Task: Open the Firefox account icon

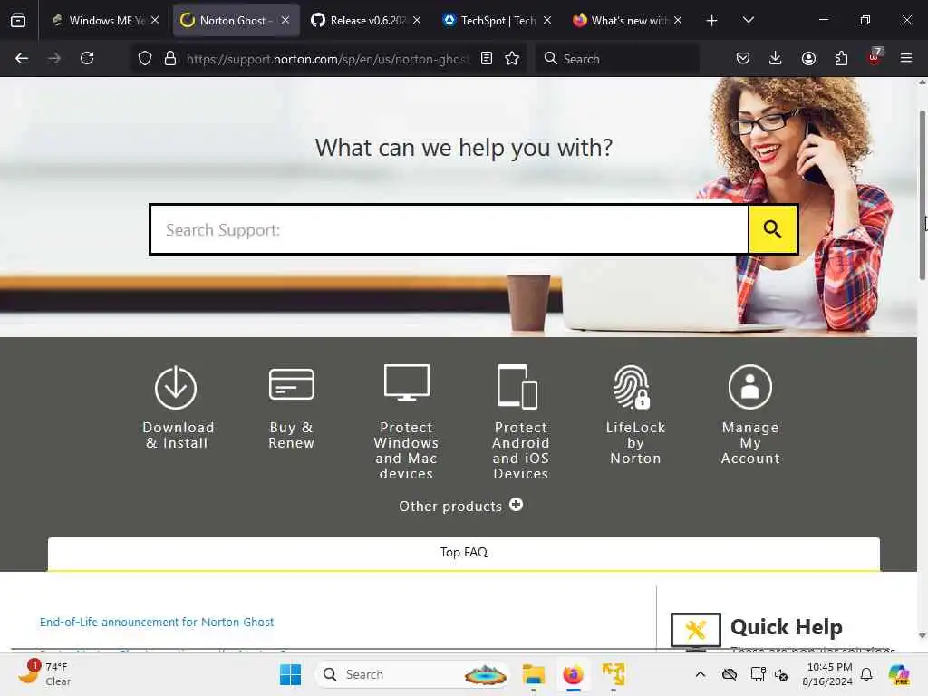Action: click(x=808, y=58)
